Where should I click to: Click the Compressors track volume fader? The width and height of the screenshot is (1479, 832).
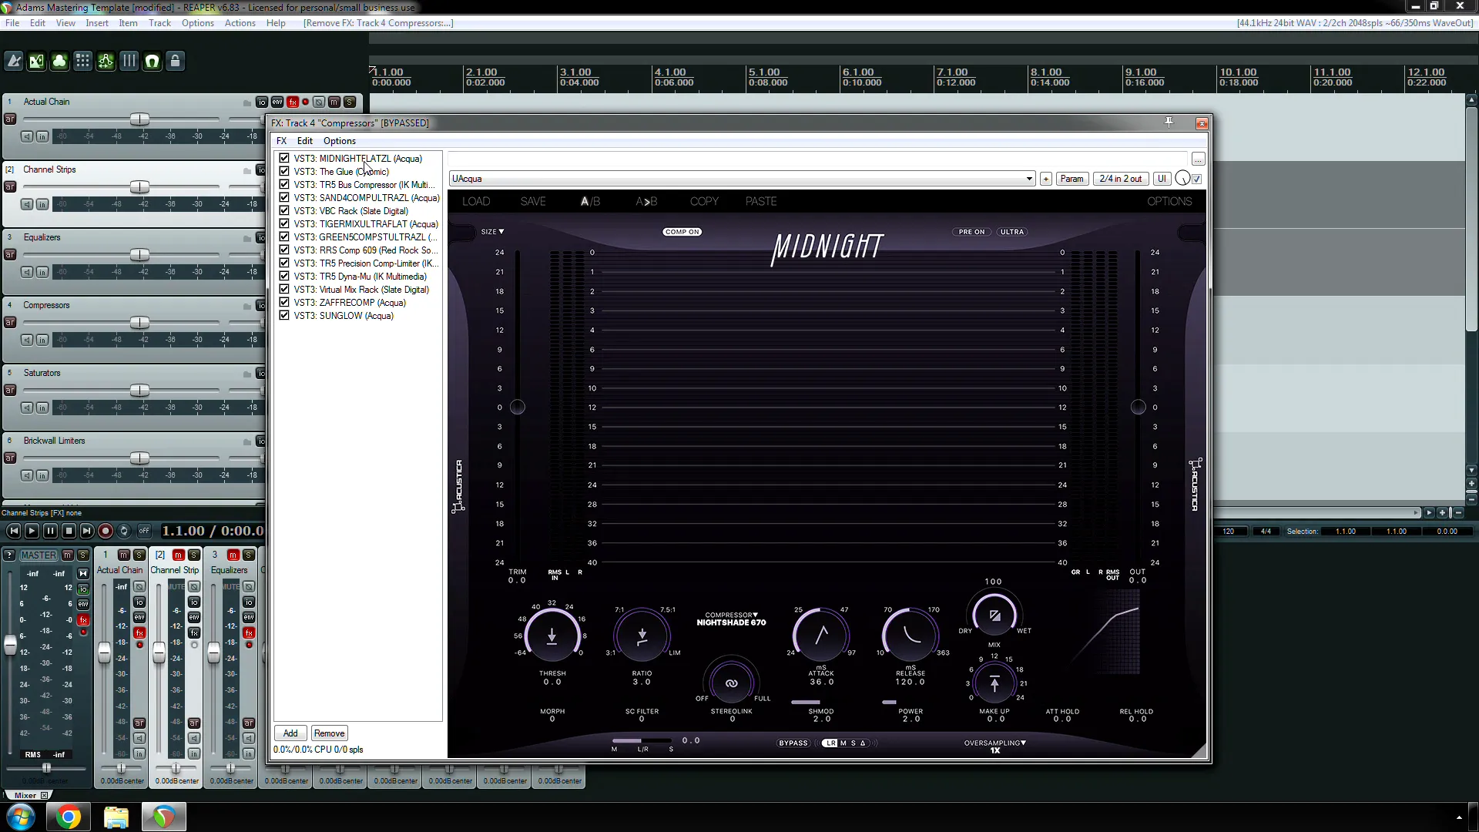point(139,323)
